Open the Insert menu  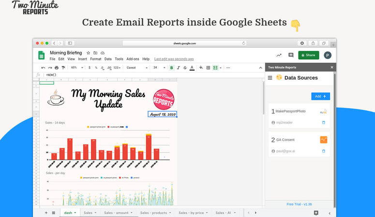coord(83,59)
